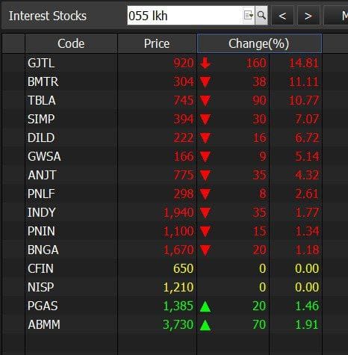Click the magnifier search icon
This screenshot has height=355, width=348.
pyautogui.click(x=261, y=16)
